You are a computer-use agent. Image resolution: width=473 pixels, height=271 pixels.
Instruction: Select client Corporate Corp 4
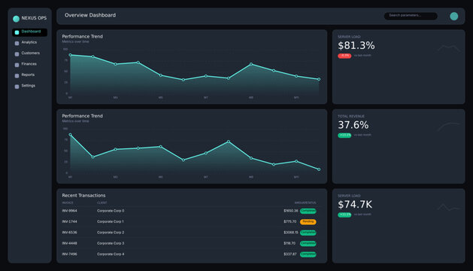(x=111, y=254)
